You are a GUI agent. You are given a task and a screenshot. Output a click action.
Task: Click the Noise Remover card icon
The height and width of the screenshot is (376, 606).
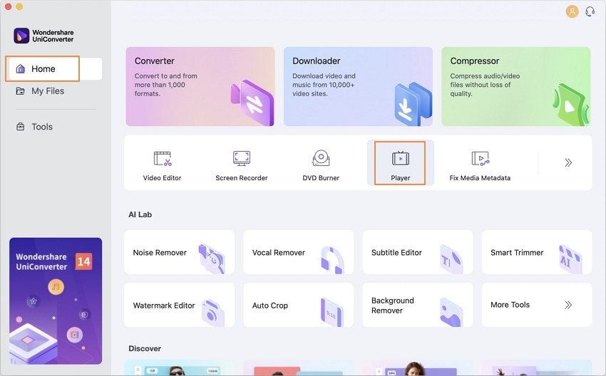click(x=212, y=259)
